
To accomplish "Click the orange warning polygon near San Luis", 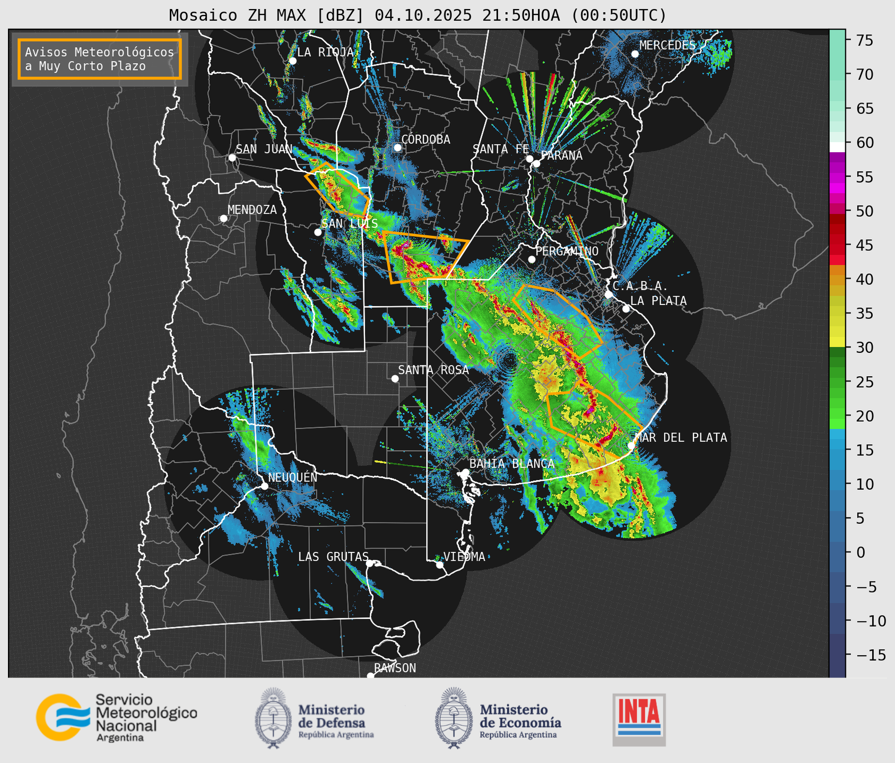I will (337, 190).
